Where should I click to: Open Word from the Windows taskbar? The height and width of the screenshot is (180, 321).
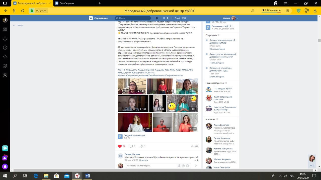(x=88, y=176)
